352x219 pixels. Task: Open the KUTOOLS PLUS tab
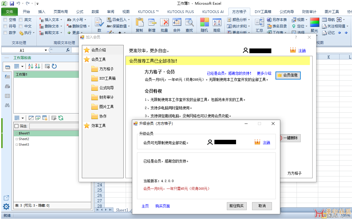click(x=180, y=12)
